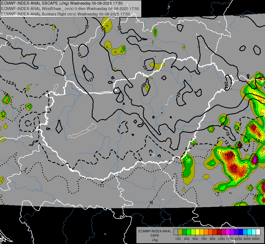Click the bright magenta legend swatch

(x=228, y=232)
